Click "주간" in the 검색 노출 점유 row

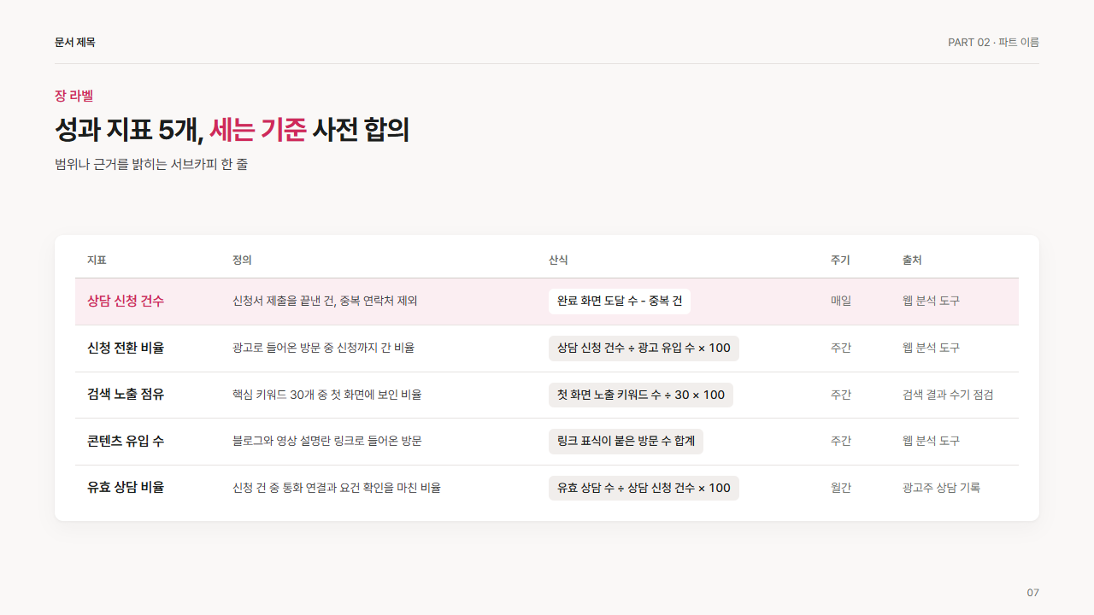point(841,395)
